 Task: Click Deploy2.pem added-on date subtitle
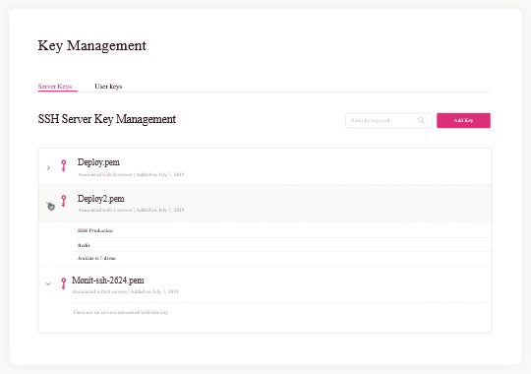click(160, 210)
